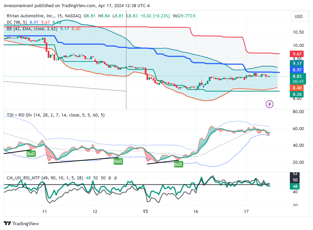Click the current price 8.83 label

[297, 76]
